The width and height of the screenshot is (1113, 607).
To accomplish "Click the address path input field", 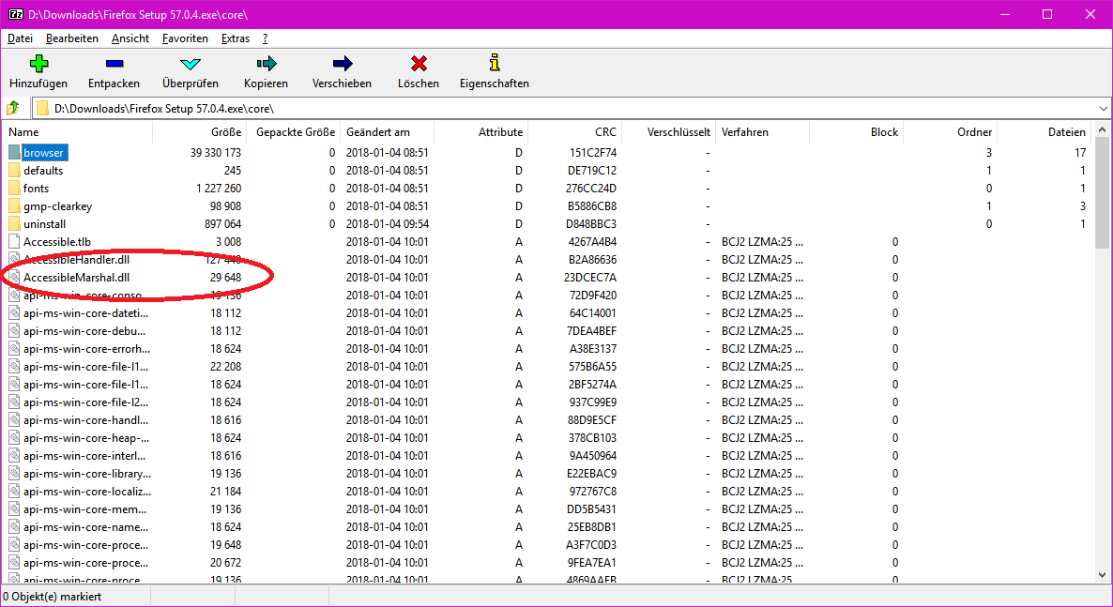I will pyautogui.click(x=563, y=108).
